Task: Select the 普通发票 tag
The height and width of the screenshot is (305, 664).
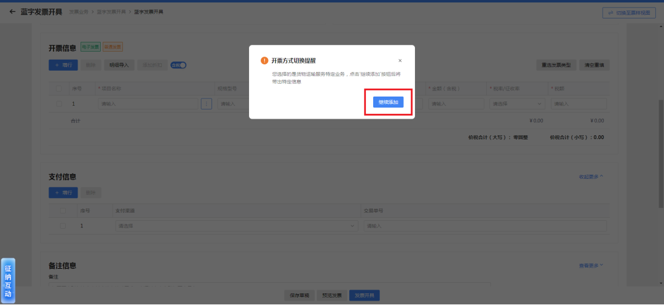Action: tap(113, 47)
